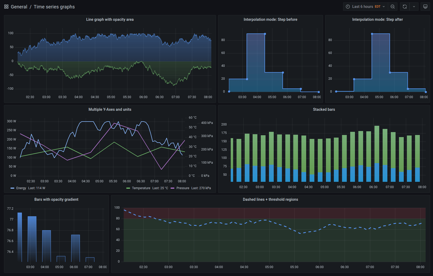Toggle the Temperature series in legend
Viewport: 433px width, 276px height.
[141, 188]
